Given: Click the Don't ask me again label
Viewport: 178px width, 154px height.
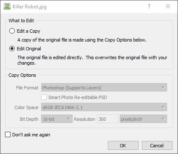Looking at the screenshot, I should click(31, 135).
